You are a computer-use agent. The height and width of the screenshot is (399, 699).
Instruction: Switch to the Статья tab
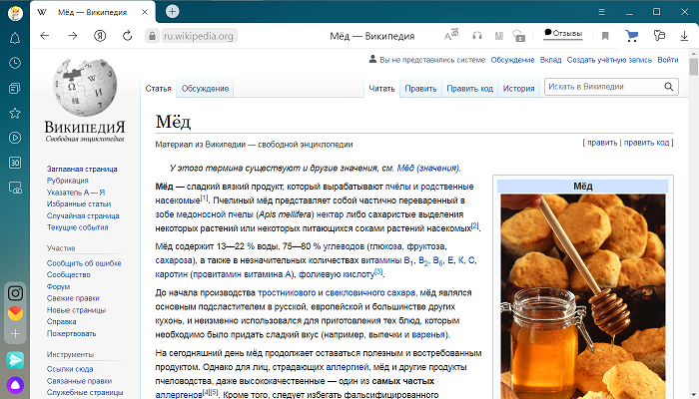158,88
